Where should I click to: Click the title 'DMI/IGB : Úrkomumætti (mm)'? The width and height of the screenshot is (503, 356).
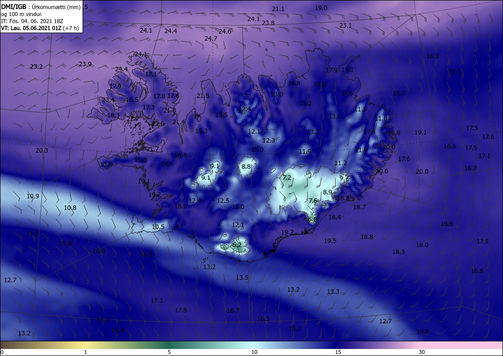click(41, 7)
